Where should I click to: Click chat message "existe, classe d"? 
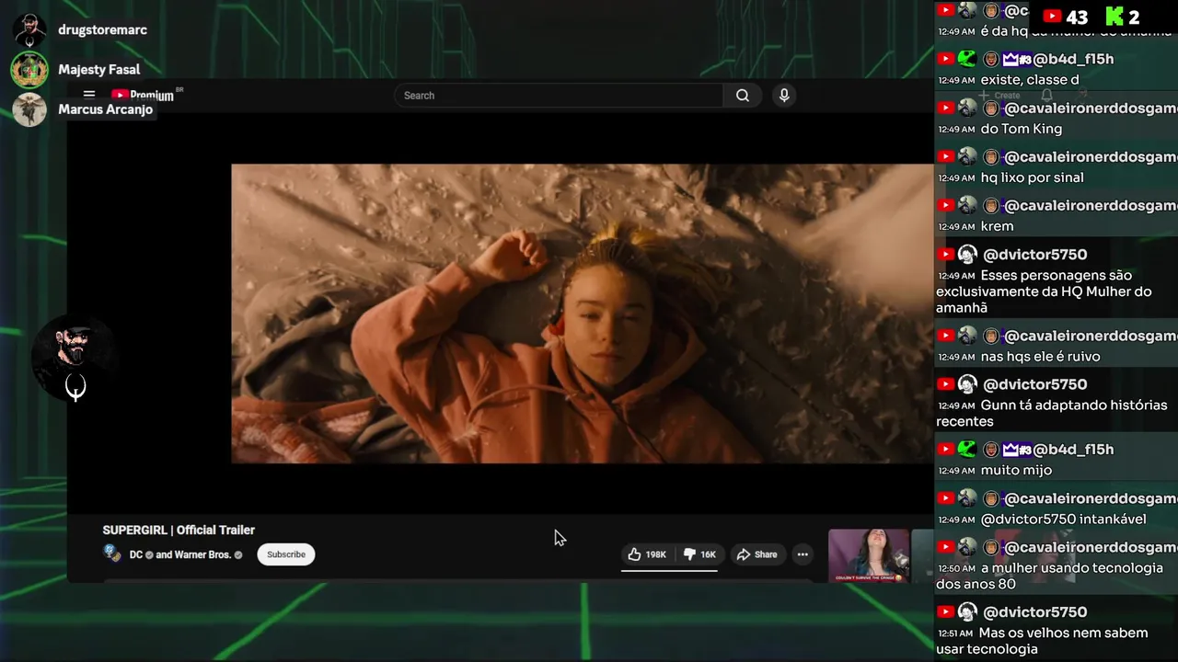tap(1030, 80)
